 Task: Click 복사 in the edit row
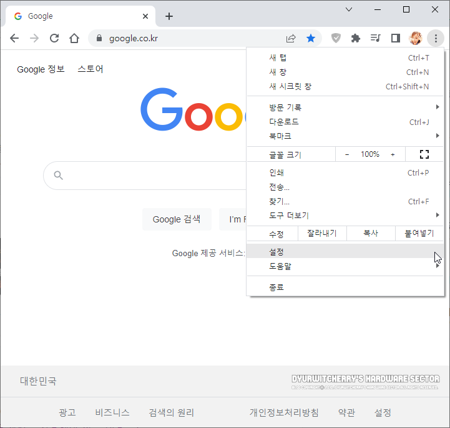click(x=371, y=233)
